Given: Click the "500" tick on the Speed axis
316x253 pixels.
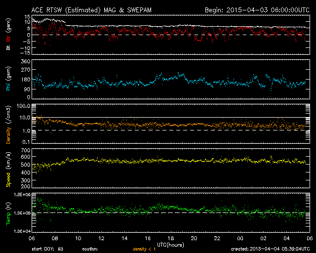Looking at the screenshot, I should [x=26, y=165].
